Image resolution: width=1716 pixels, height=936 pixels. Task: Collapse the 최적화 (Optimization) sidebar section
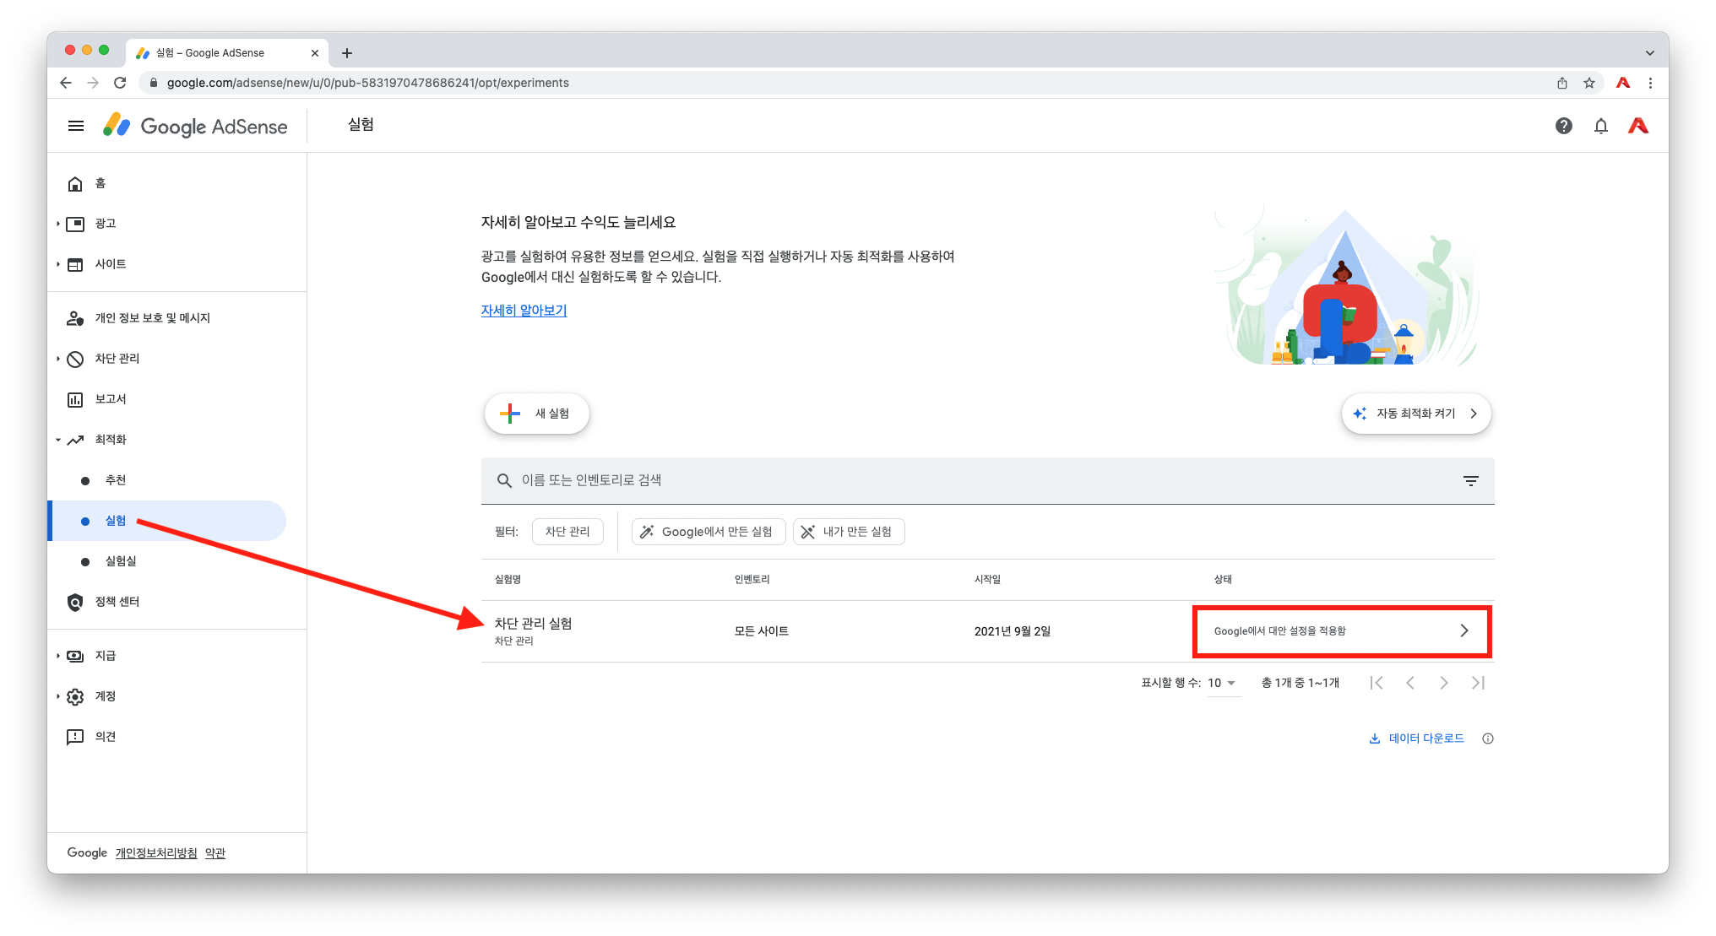(x=110, y=440)
